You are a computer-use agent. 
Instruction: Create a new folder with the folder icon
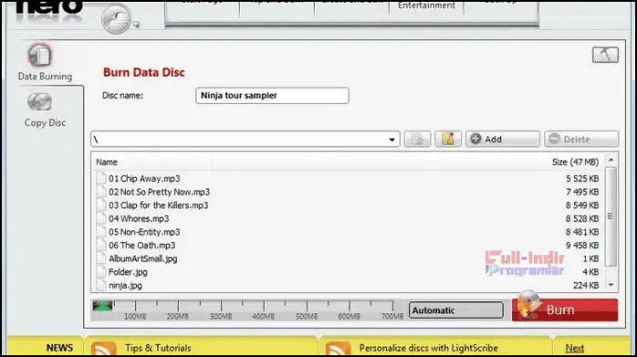click(x=448, y=139)
